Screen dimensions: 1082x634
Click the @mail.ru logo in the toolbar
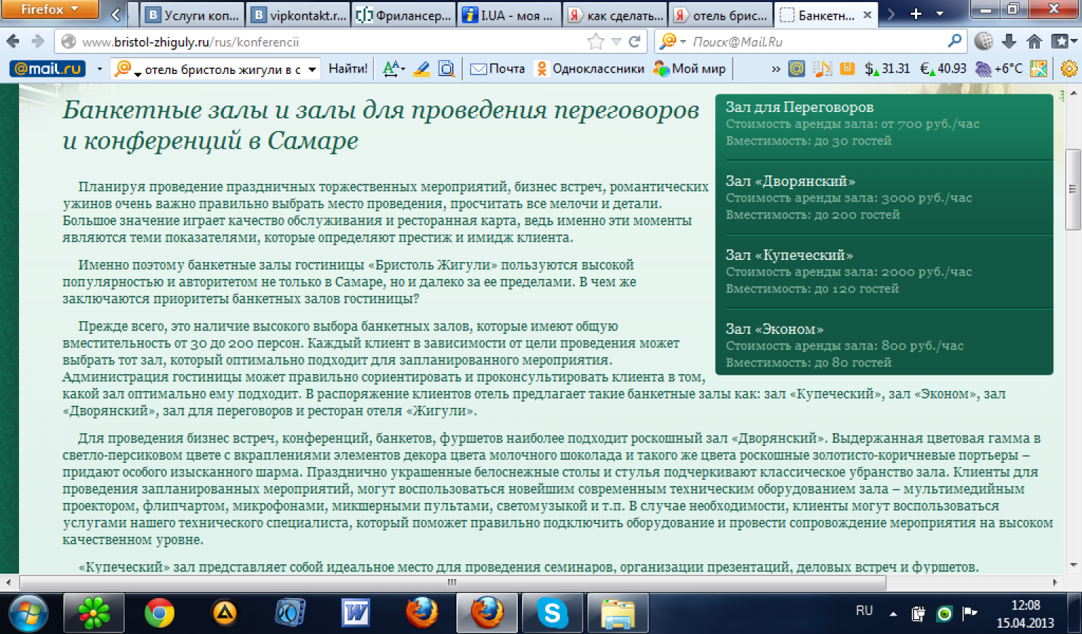[47, 68]
